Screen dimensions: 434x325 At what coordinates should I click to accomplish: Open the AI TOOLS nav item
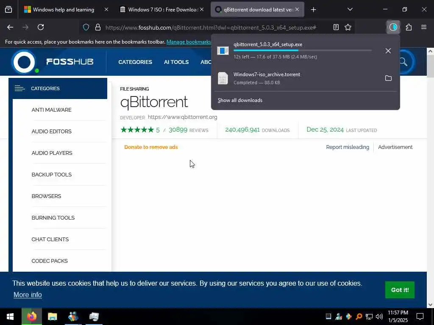(x=176, y=62)
